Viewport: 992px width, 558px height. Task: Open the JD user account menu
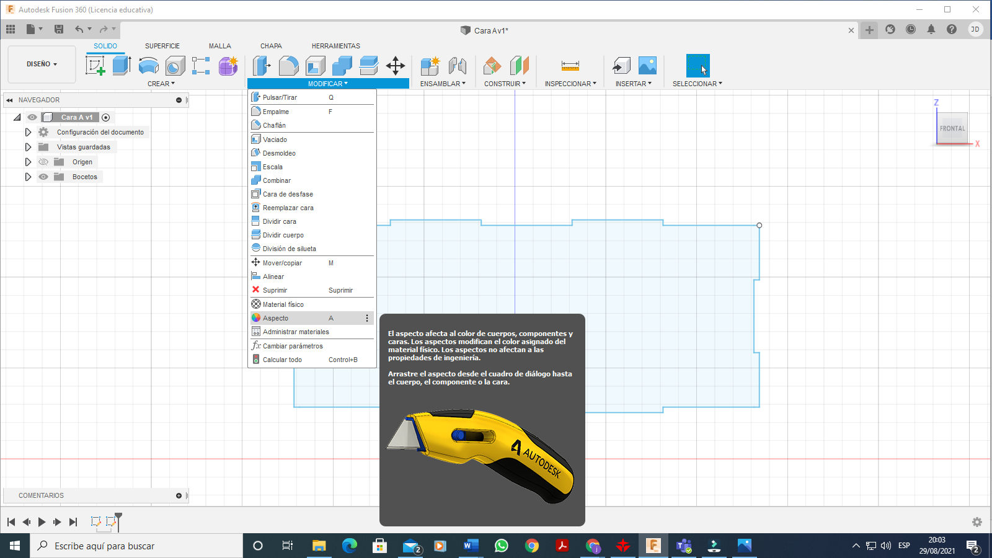pos(975,29)
